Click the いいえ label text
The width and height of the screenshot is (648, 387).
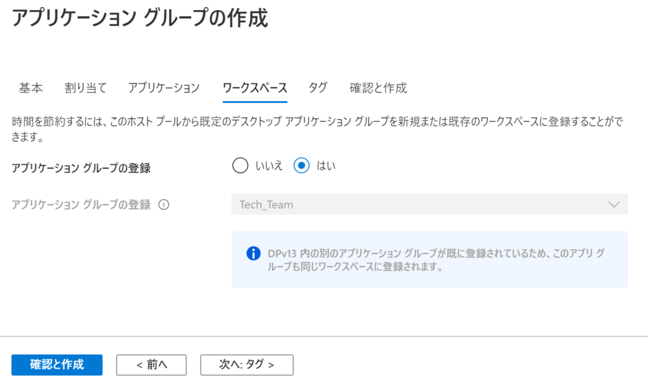click(269, 166)
